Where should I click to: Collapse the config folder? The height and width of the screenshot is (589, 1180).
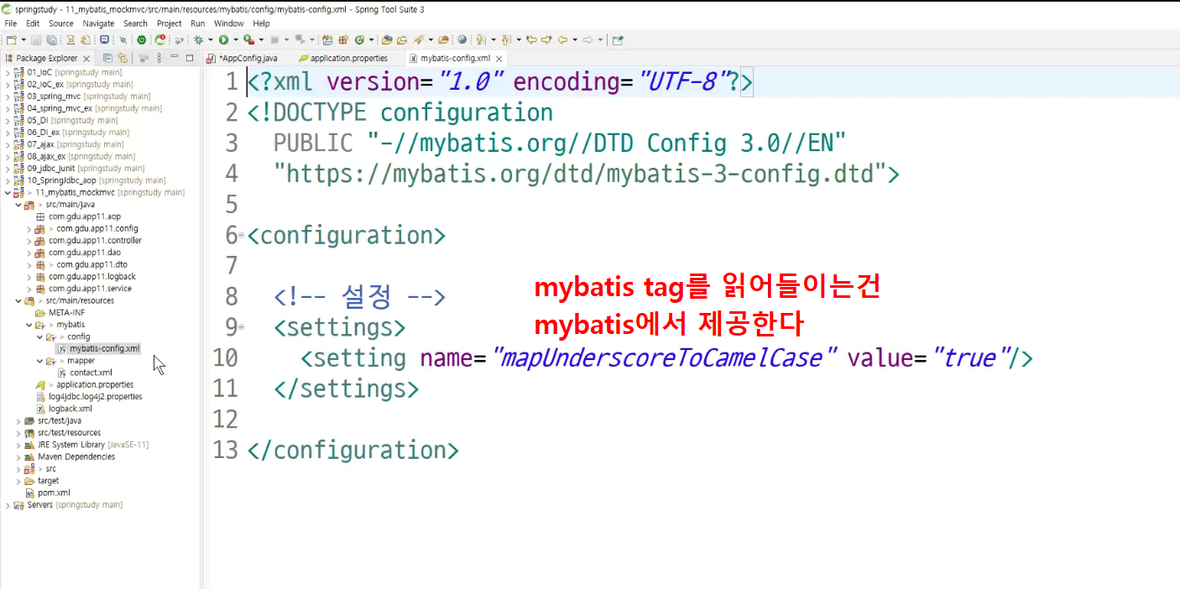pos(39,336)
